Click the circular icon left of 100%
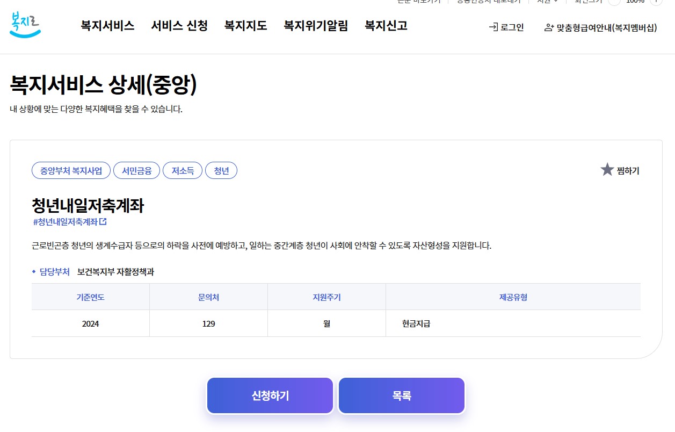Viewport: 675px width, 432px height. pyautogui.click(x=615, y=2)
